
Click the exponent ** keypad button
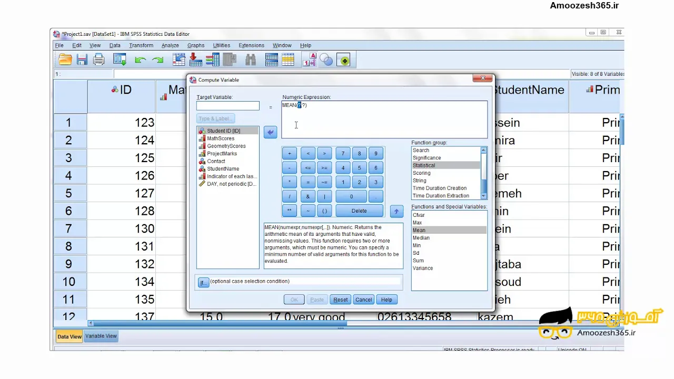pos(289,211)
